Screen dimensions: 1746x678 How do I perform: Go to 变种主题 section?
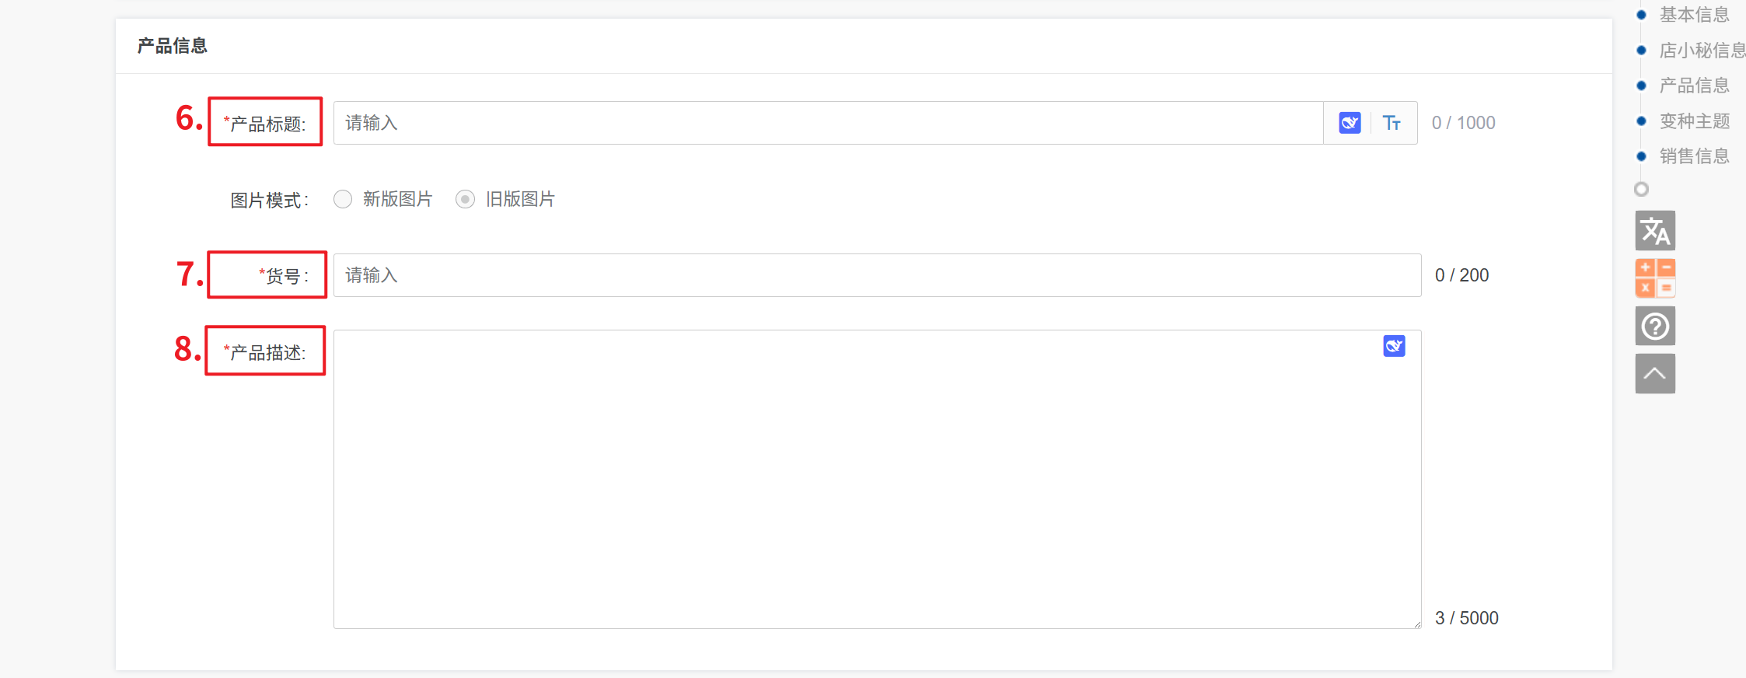1694,121
